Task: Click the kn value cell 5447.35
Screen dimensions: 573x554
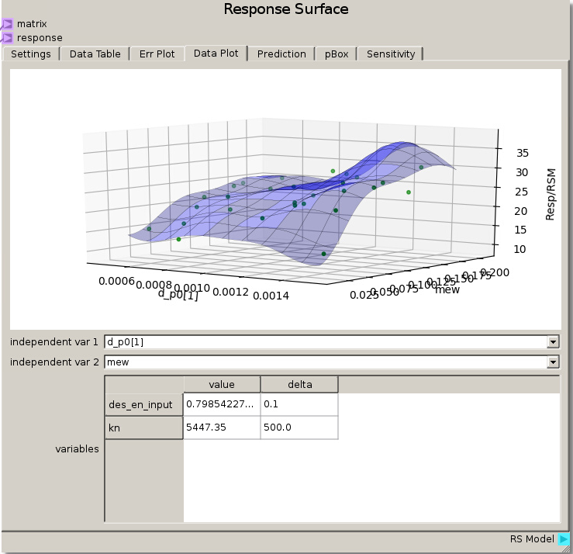Action: [221, 428]
